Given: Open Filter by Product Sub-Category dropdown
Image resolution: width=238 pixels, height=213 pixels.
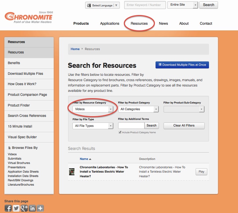Looking at the screenshot, I should coord(184,109).
